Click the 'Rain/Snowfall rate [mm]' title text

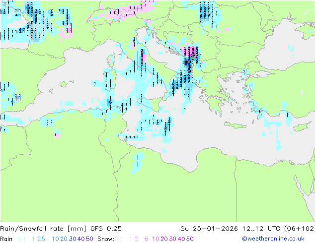[x=43, y=229]
